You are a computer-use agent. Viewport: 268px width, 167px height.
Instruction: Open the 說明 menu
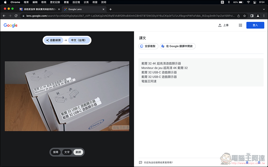click(x=103, y=2)
